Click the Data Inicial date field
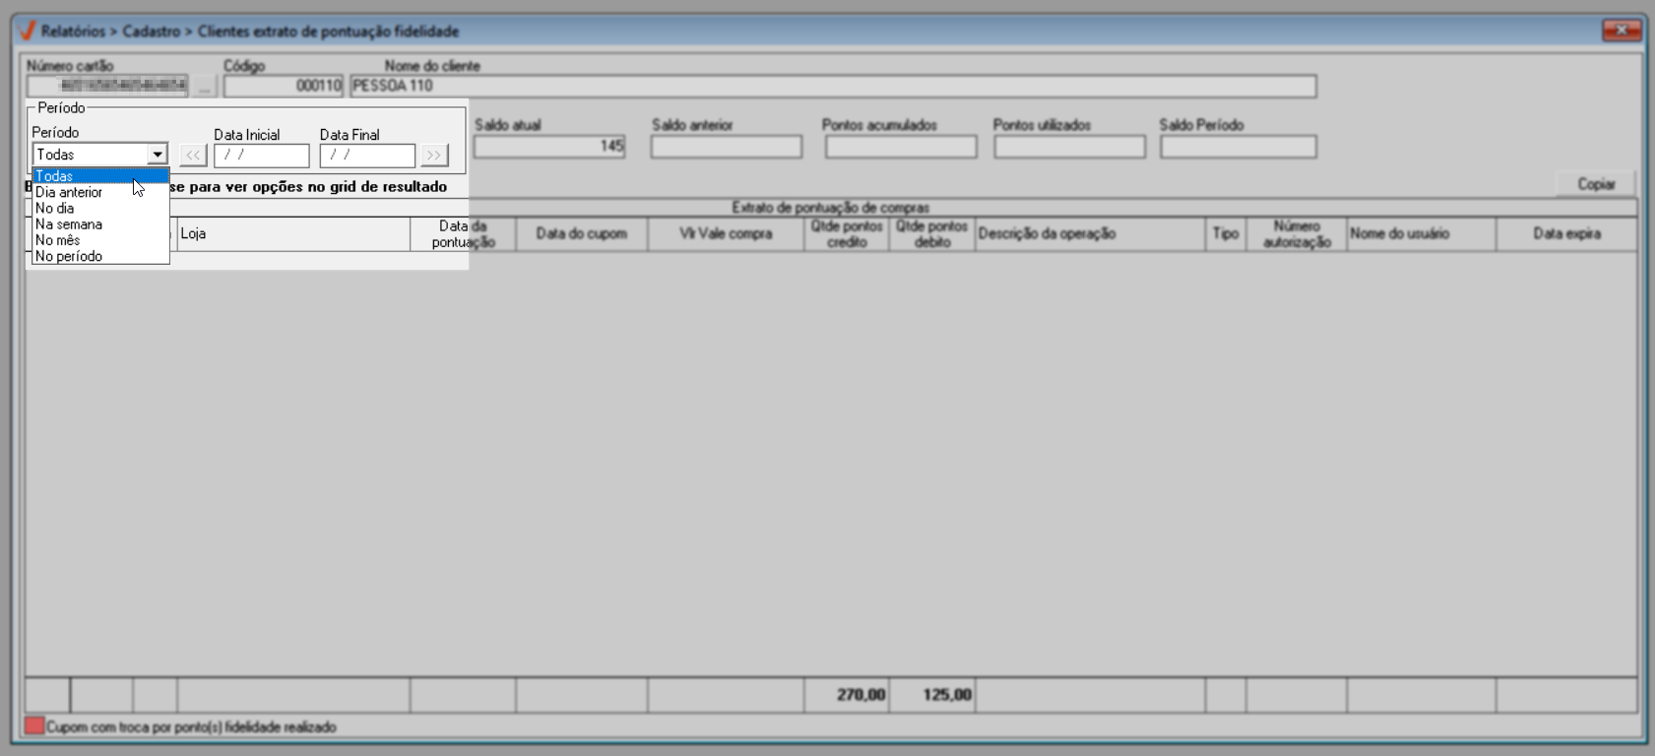This screenshot has width=1655, height=756. [262, 156]
